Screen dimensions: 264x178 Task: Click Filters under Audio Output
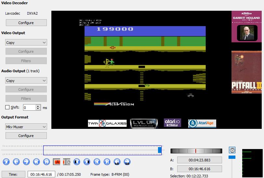pyautogui.click(x=26, y=99)
